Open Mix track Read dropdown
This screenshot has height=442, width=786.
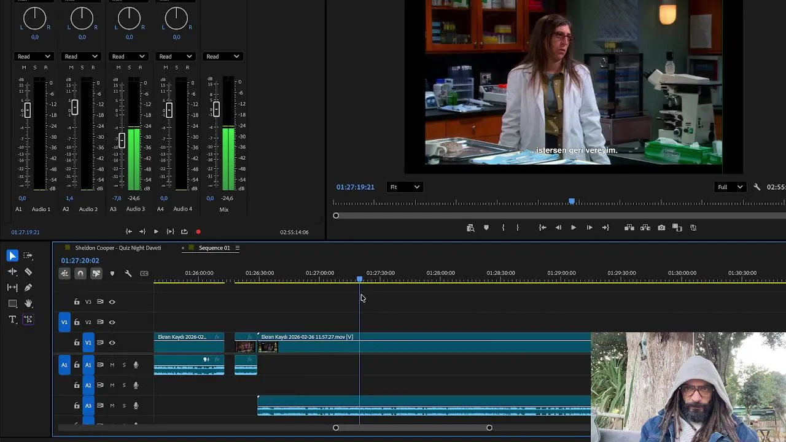[x=223, y=56]
